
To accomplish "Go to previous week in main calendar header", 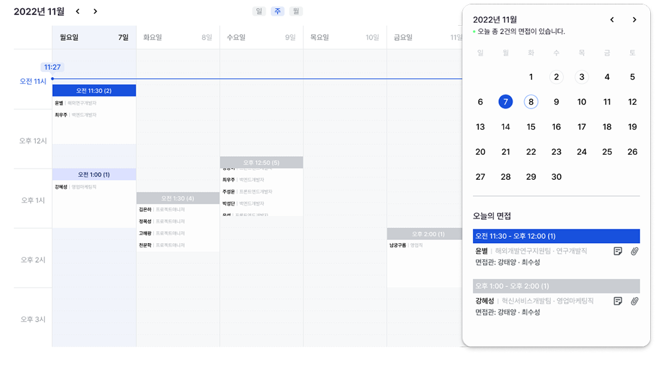I will click(77, 11).
